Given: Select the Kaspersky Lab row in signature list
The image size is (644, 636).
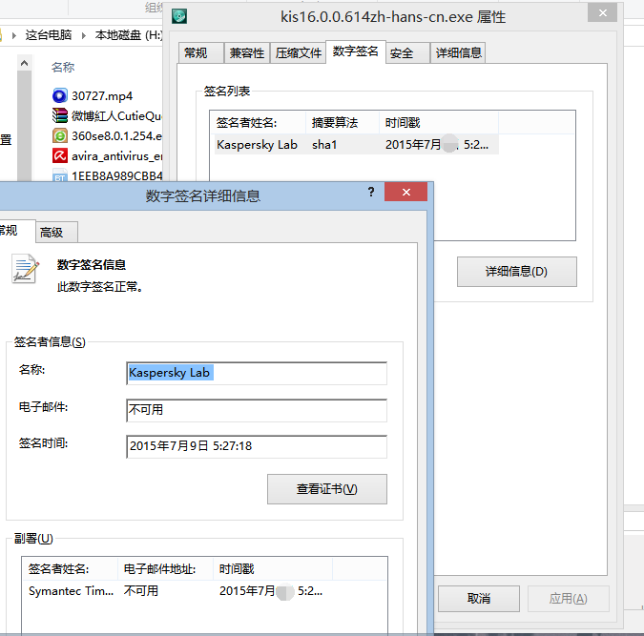Looking at the screenshot, I should click(356, 145).
